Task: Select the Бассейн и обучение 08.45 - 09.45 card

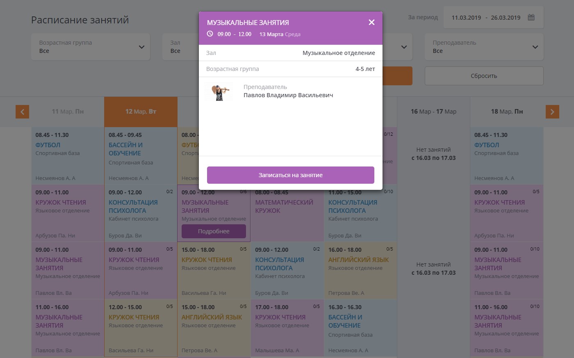Action: coord(141,156)
